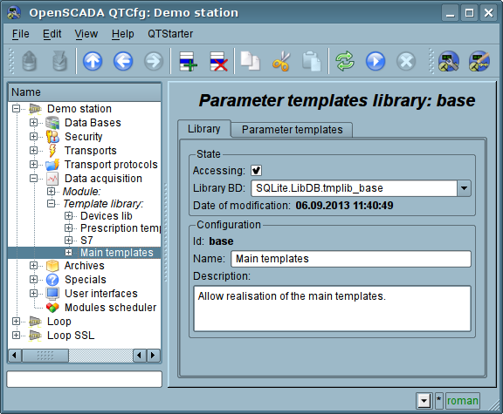Stop the periodic update with the grey X icon
Viewport: 503px width, 414px height.
pyautogui.click(x=406, y=61)
